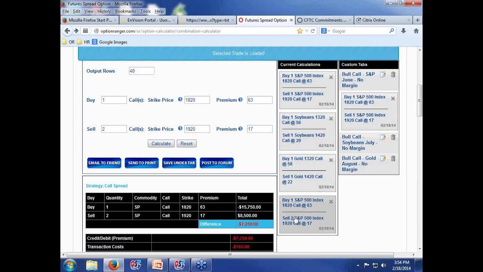The height and width of the screenshot is (272, 483).
Task: Reload the page with the refresh icon
Action: coord(313,31)
